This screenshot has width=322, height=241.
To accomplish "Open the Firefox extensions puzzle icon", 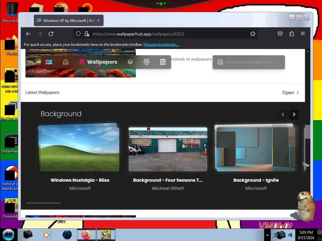I will pyautogui.click(x=291, y=34).
